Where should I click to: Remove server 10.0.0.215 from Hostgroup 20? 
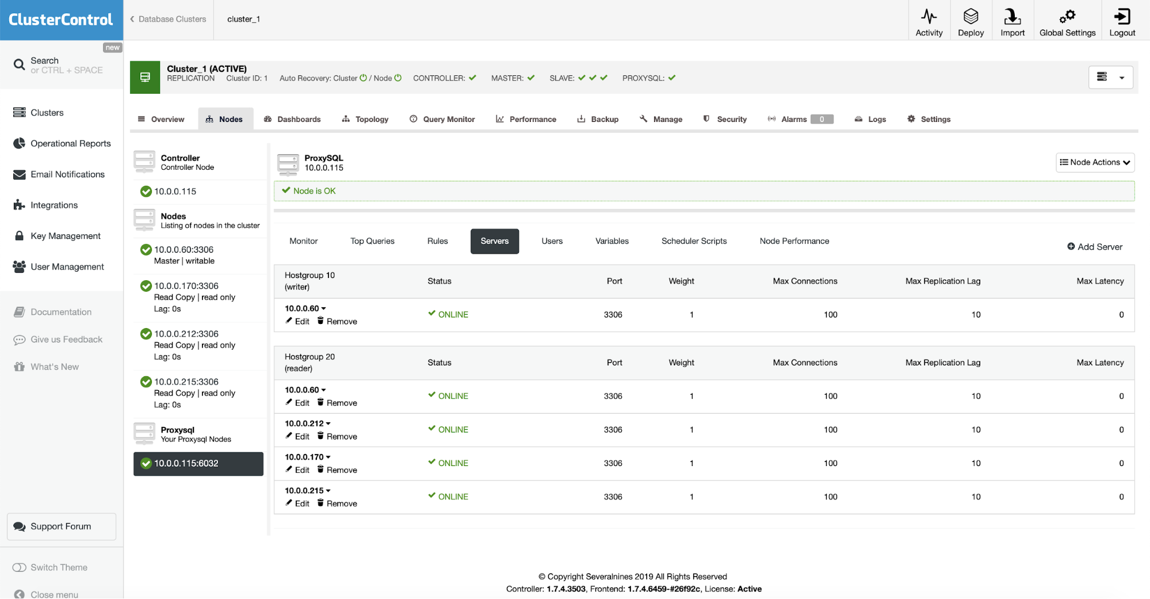point(337,503)
